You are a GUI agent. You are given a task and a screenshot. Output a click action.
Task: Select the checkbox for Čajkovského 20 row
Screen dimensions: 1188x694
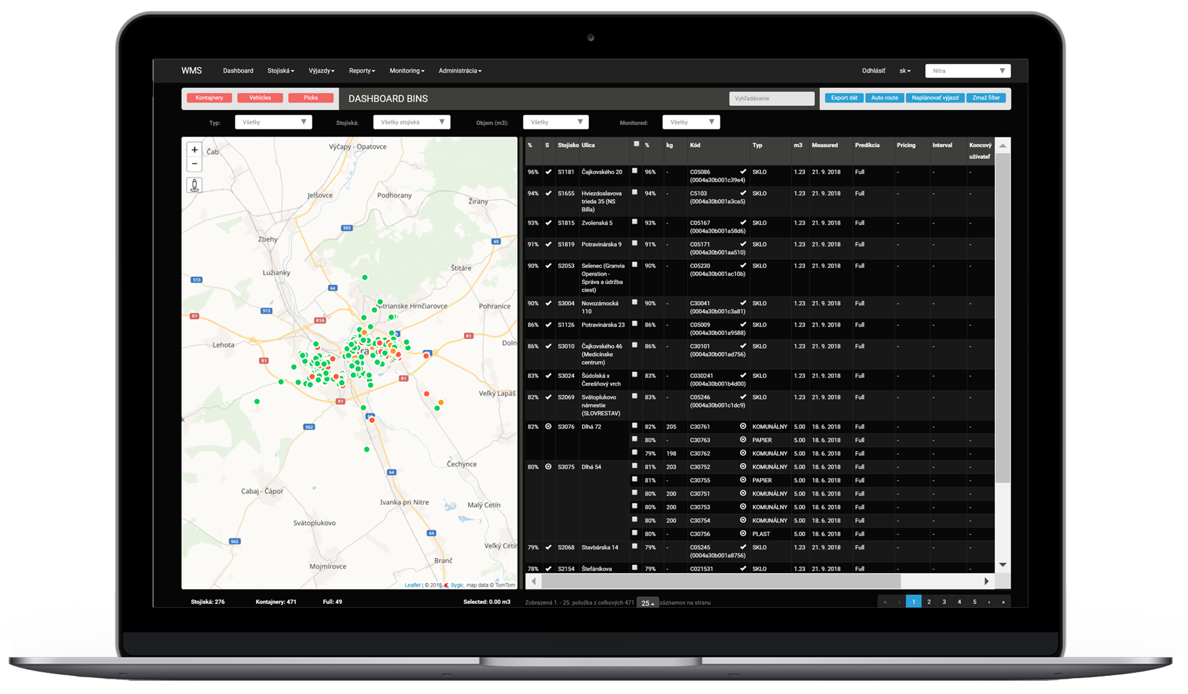635,171
